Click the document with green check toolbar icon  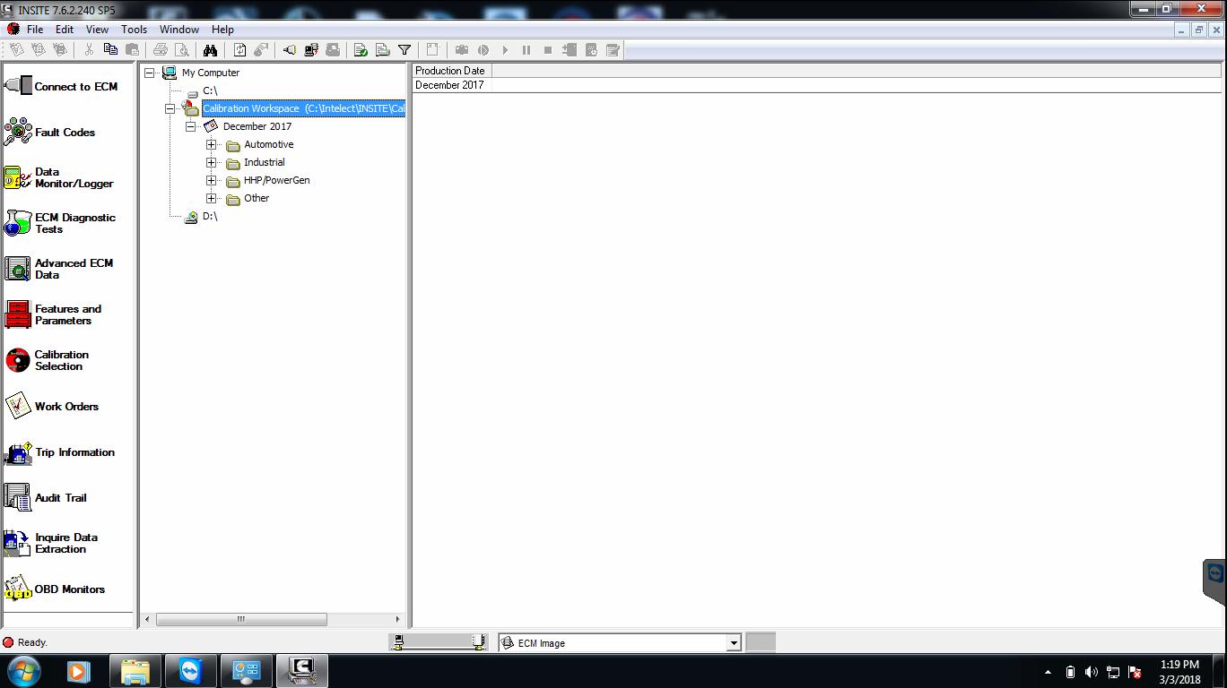click(361, 50)
